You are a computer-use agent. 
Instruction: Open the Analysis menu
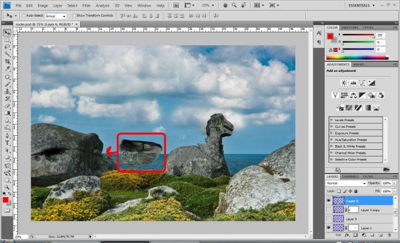tap(103, 5)
